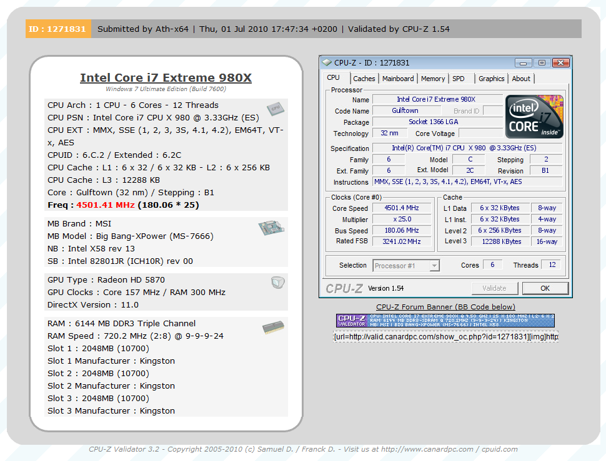Image resolution: width=606 pixels, height=461 pixels.
Task: Click "Submitted by Ath-x64" text
Action: pos(143,29)
